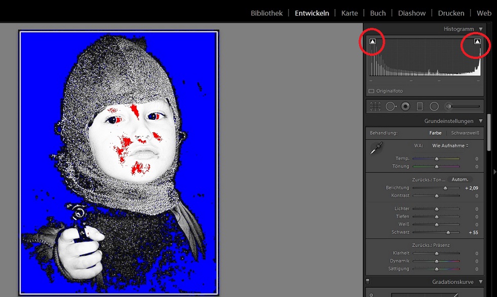Open the WA 'Wie Aufnahme' dropdown
Image resolution: width=497 pixels, height=297 pixels.
pyautogui.click(x=449, y=146)
